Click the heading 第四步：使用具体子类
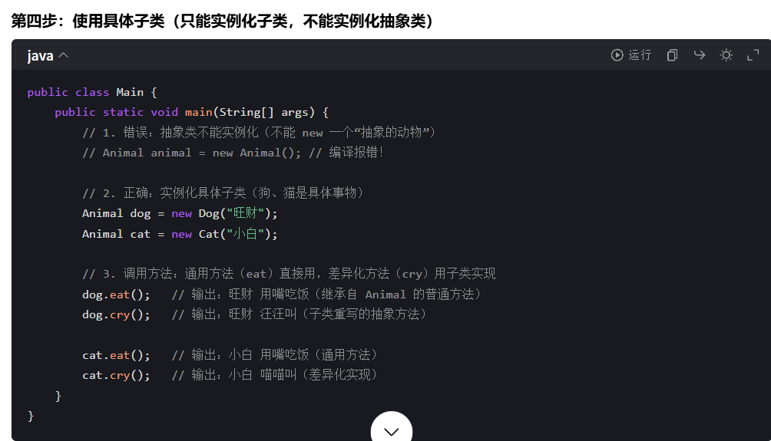771x441 pixels. pyautogui.click(x=222, y=21)
